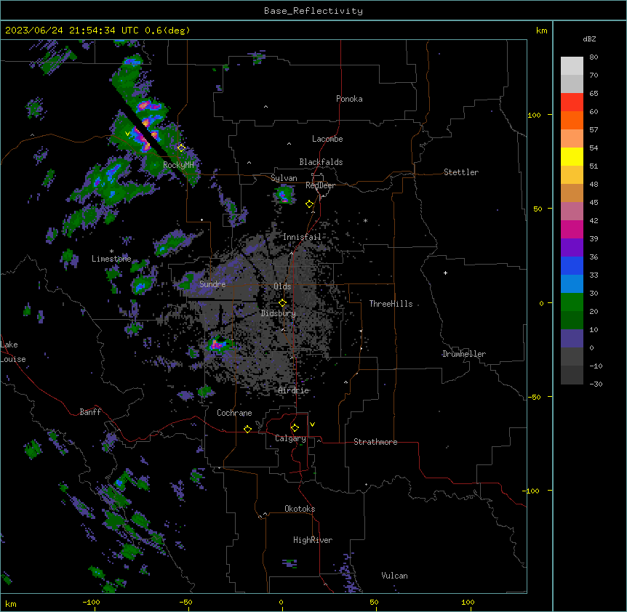Click the bottom axis 0 tick label
This screenshot has height=612, width=627.
tap(281, 603)
